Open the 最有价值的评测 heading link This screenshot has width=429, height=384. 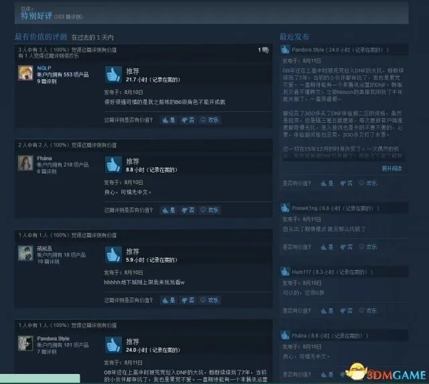(x=40, y=37)
